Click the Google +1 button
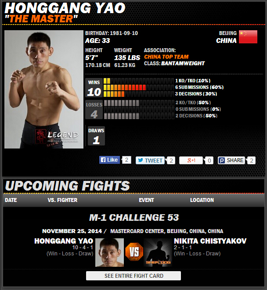 [191, 160]
